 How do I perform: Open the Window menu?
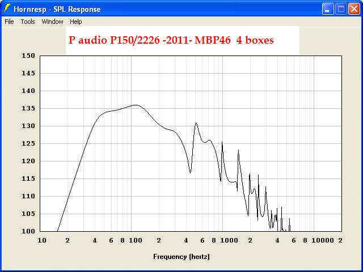[53, 22]
